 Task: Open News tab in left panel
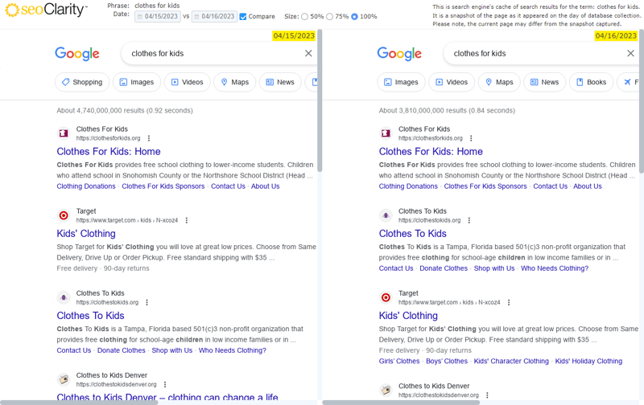(280, 82)
